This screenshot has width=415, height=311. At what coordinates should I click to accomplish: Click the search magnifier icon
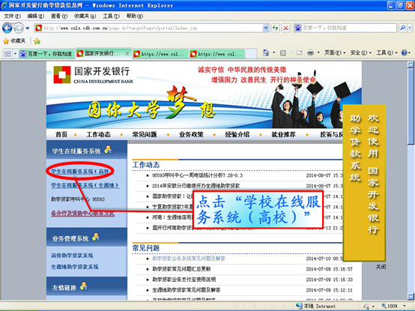pyautogui.click(x=402, y=28)
